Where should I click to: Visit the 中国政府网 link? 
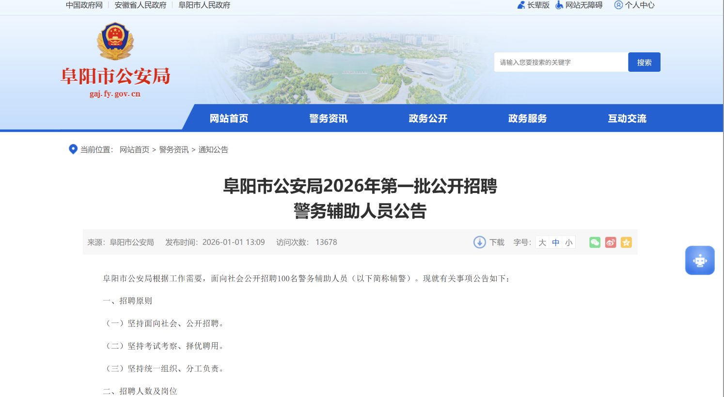coord(83,5)
